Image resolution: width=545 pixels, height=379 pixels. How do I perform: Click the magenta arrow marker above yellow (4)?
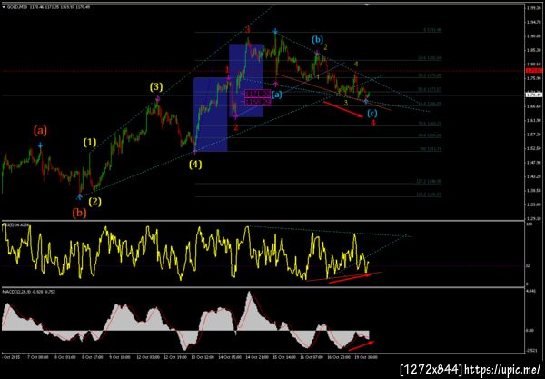pos(194,151)
